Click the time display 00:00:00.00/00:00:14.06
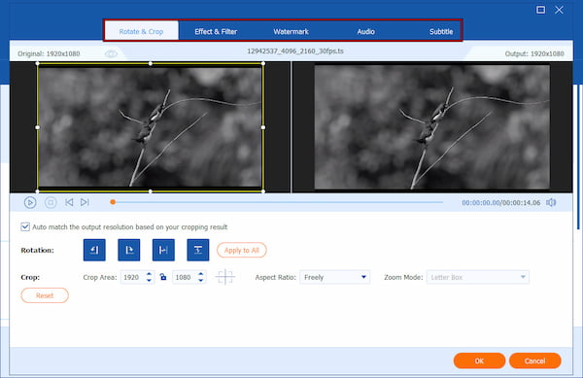583x378 pixels. 500,202
